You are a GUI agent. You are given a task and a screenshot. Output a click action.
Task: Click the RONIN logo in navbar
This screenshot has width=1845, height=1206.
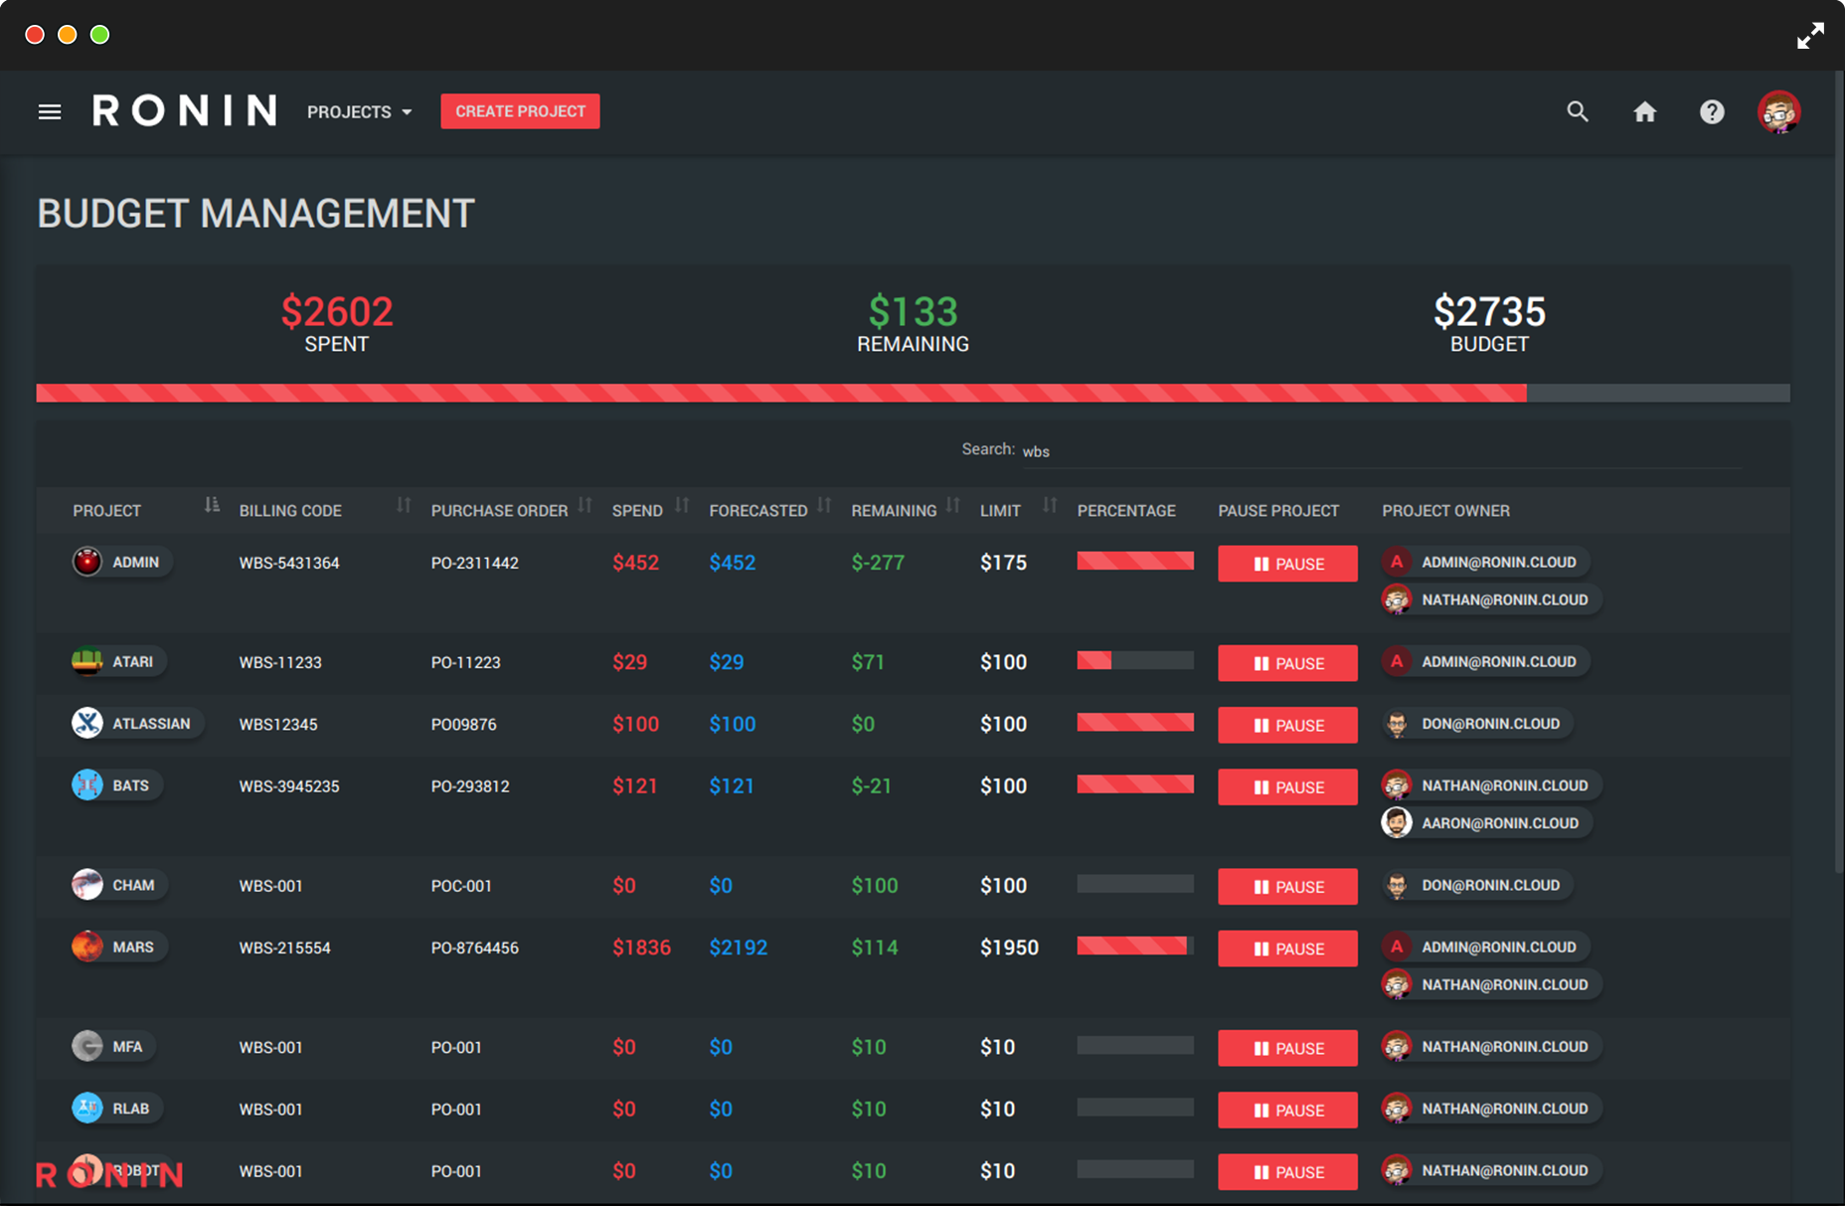click(185, 111)
